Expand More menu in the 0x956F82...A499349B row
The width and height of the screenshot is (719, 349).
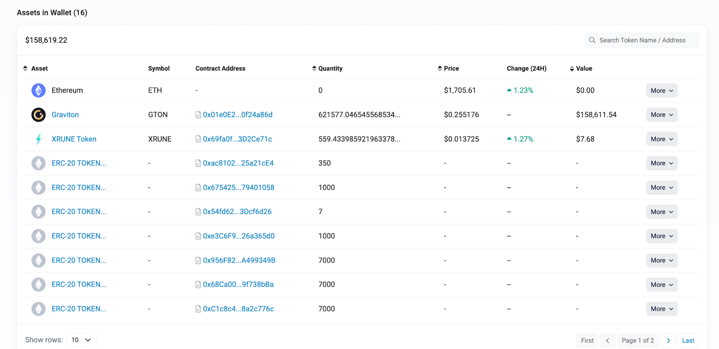662,260
